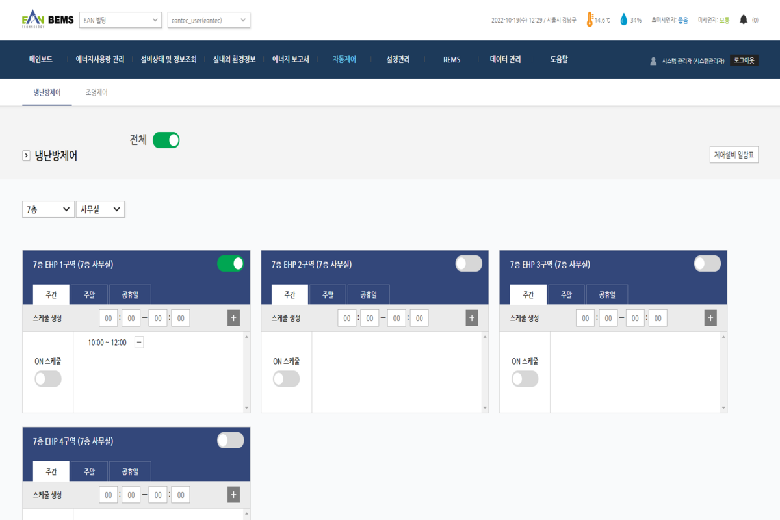Turn on the 7층 EHP 2구역 switch

tap(469, 263)
